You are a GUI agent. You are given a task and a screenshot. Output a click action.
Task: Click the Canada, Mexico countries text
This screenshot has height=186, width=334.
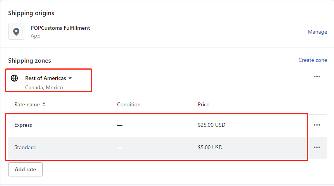[44, 87]
